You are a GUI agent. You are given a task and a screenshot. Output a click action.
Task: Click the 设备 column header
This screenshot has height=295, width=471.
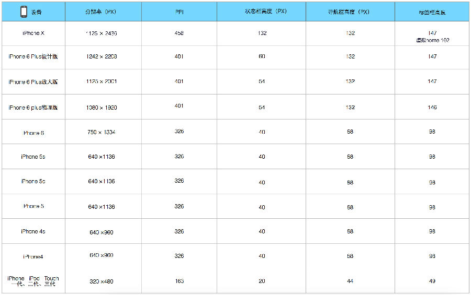click(x=37, y=12)
